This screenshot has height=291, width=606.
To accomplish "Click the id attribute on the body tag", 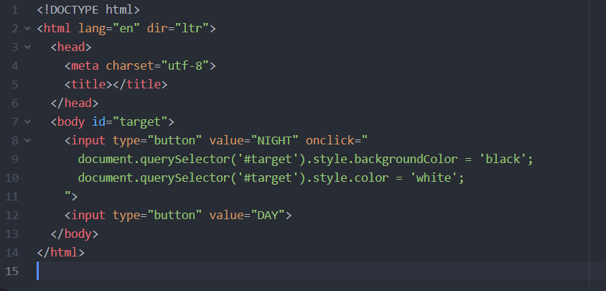I will 99,121.
